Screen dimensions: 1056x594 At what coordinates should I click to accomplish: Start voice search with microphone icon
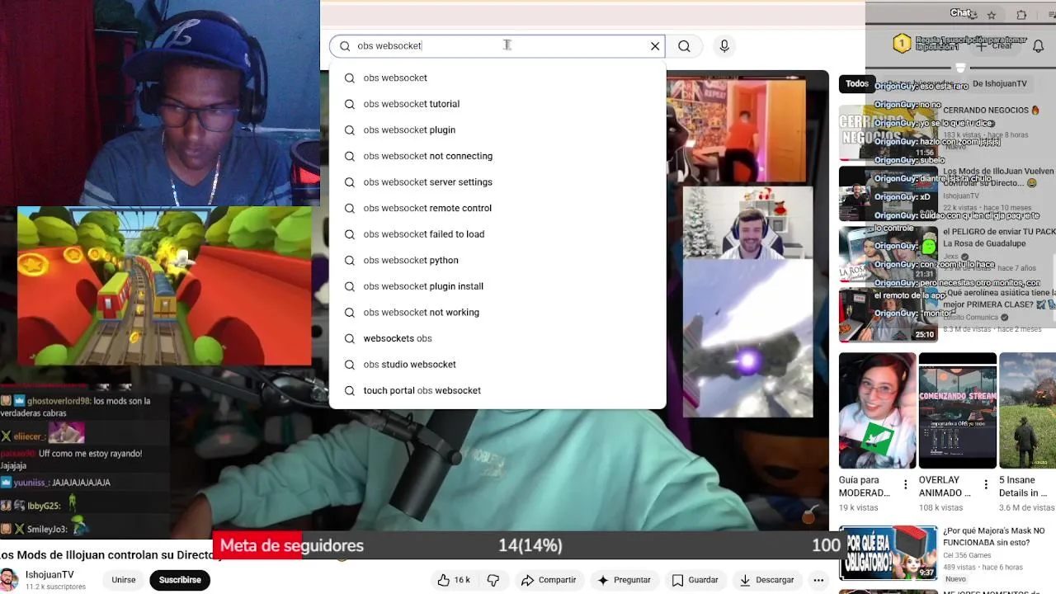[724, 46]
